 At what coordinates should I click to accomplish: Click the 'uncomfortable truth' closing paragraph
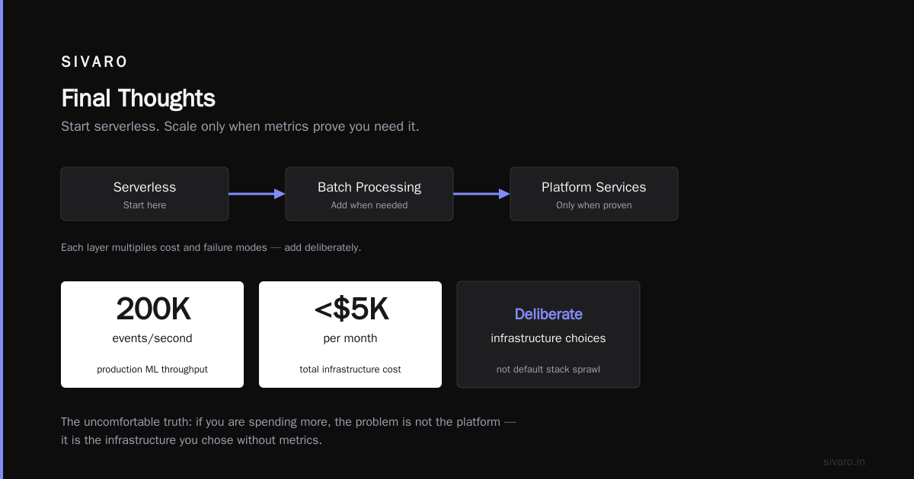click(289, 430)
